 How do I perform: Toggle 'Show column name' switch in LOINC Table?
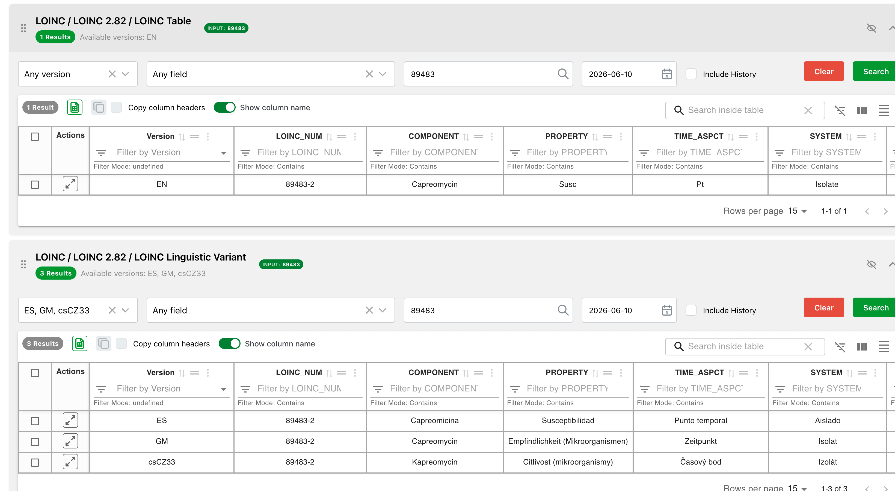pos(224,107)
